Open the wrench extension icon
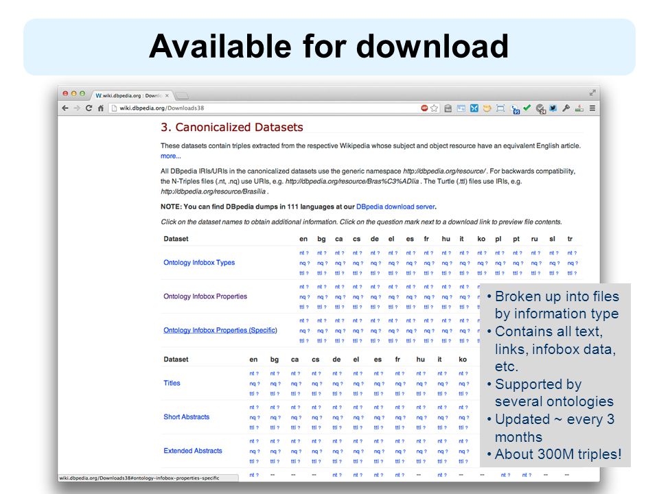Screen dimensions: 659x494 (x=566, y=108)
